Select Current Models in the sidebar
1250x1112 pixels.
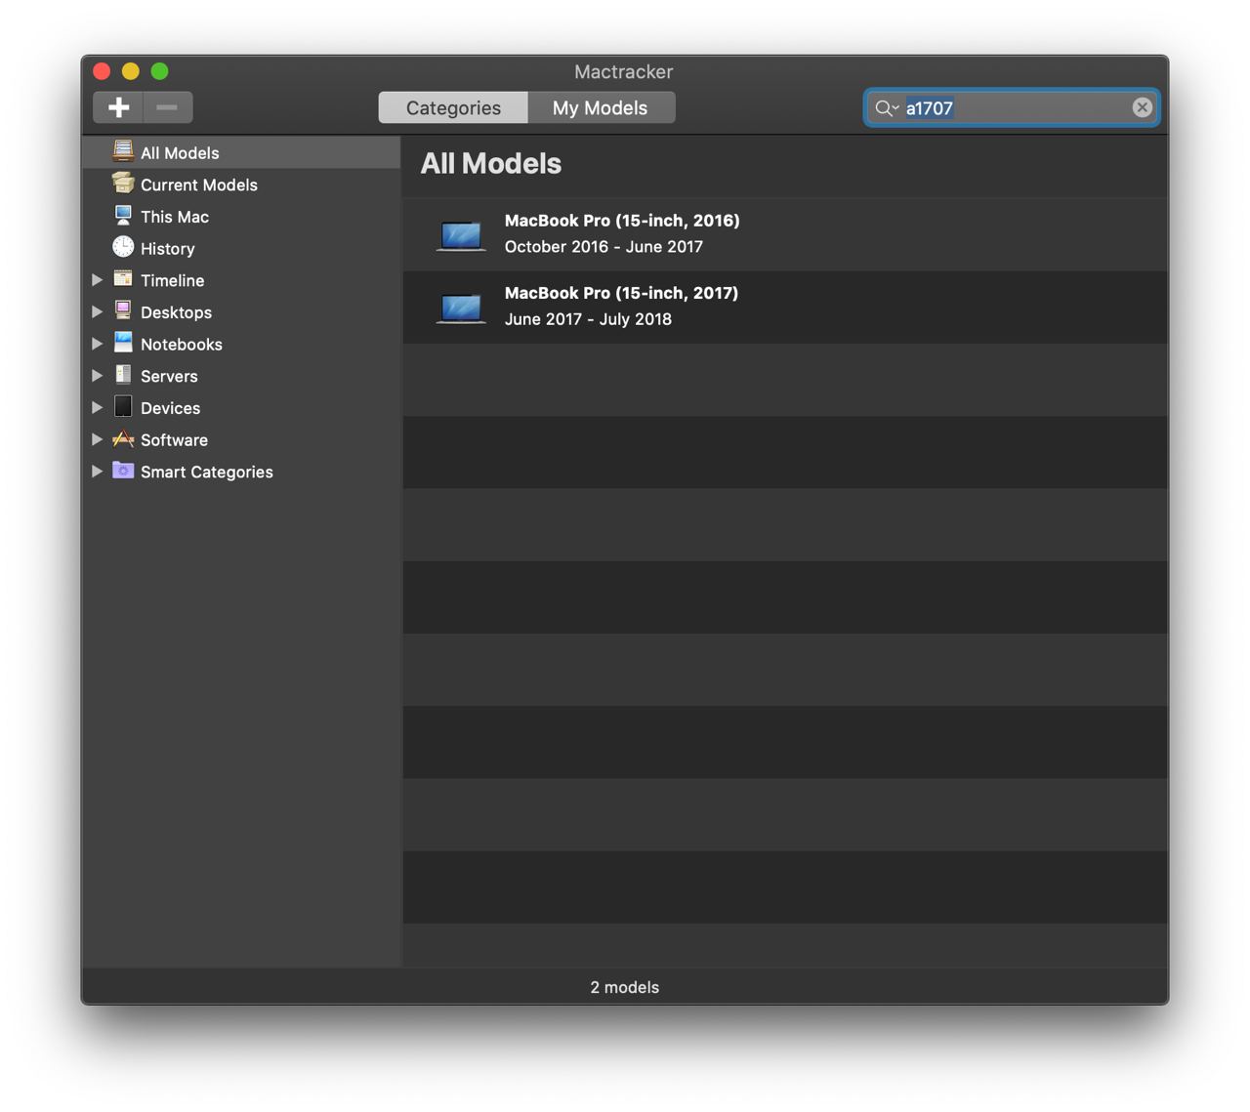coord(241,185)
